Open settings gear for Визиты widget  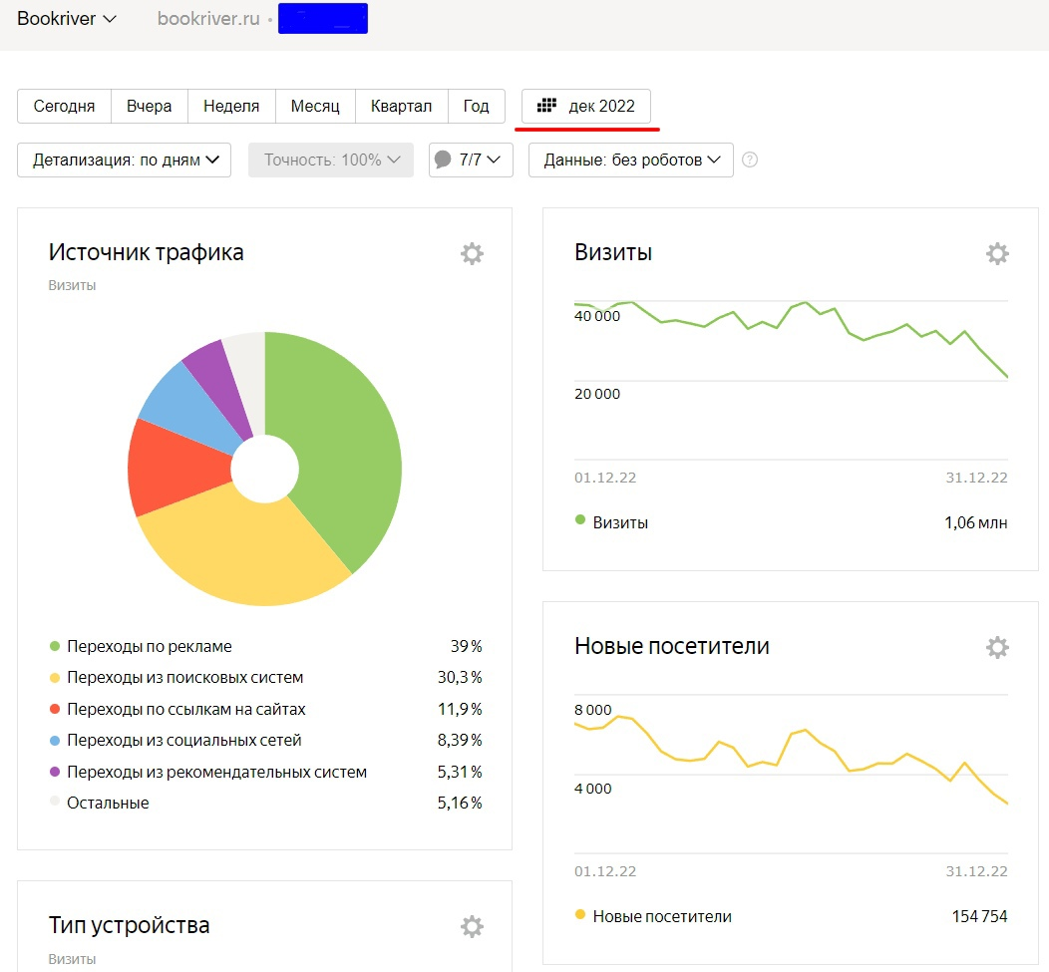coord(997,253)
